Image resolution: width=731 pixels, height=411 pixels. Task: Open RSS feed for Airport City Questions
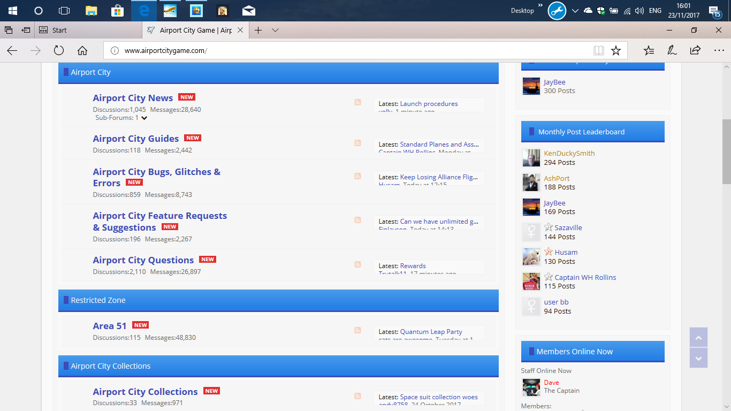[x=357, y=264]
